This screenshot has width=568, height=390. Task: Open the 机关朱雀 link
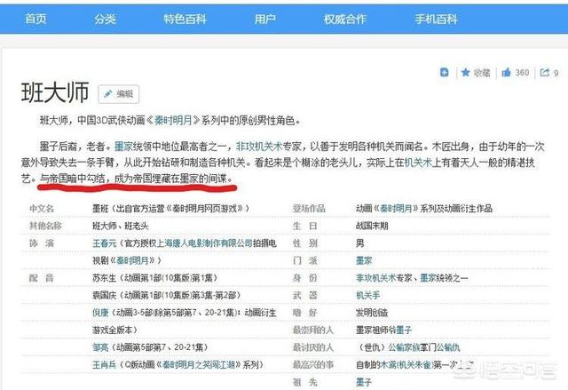(x=414, y=364)
